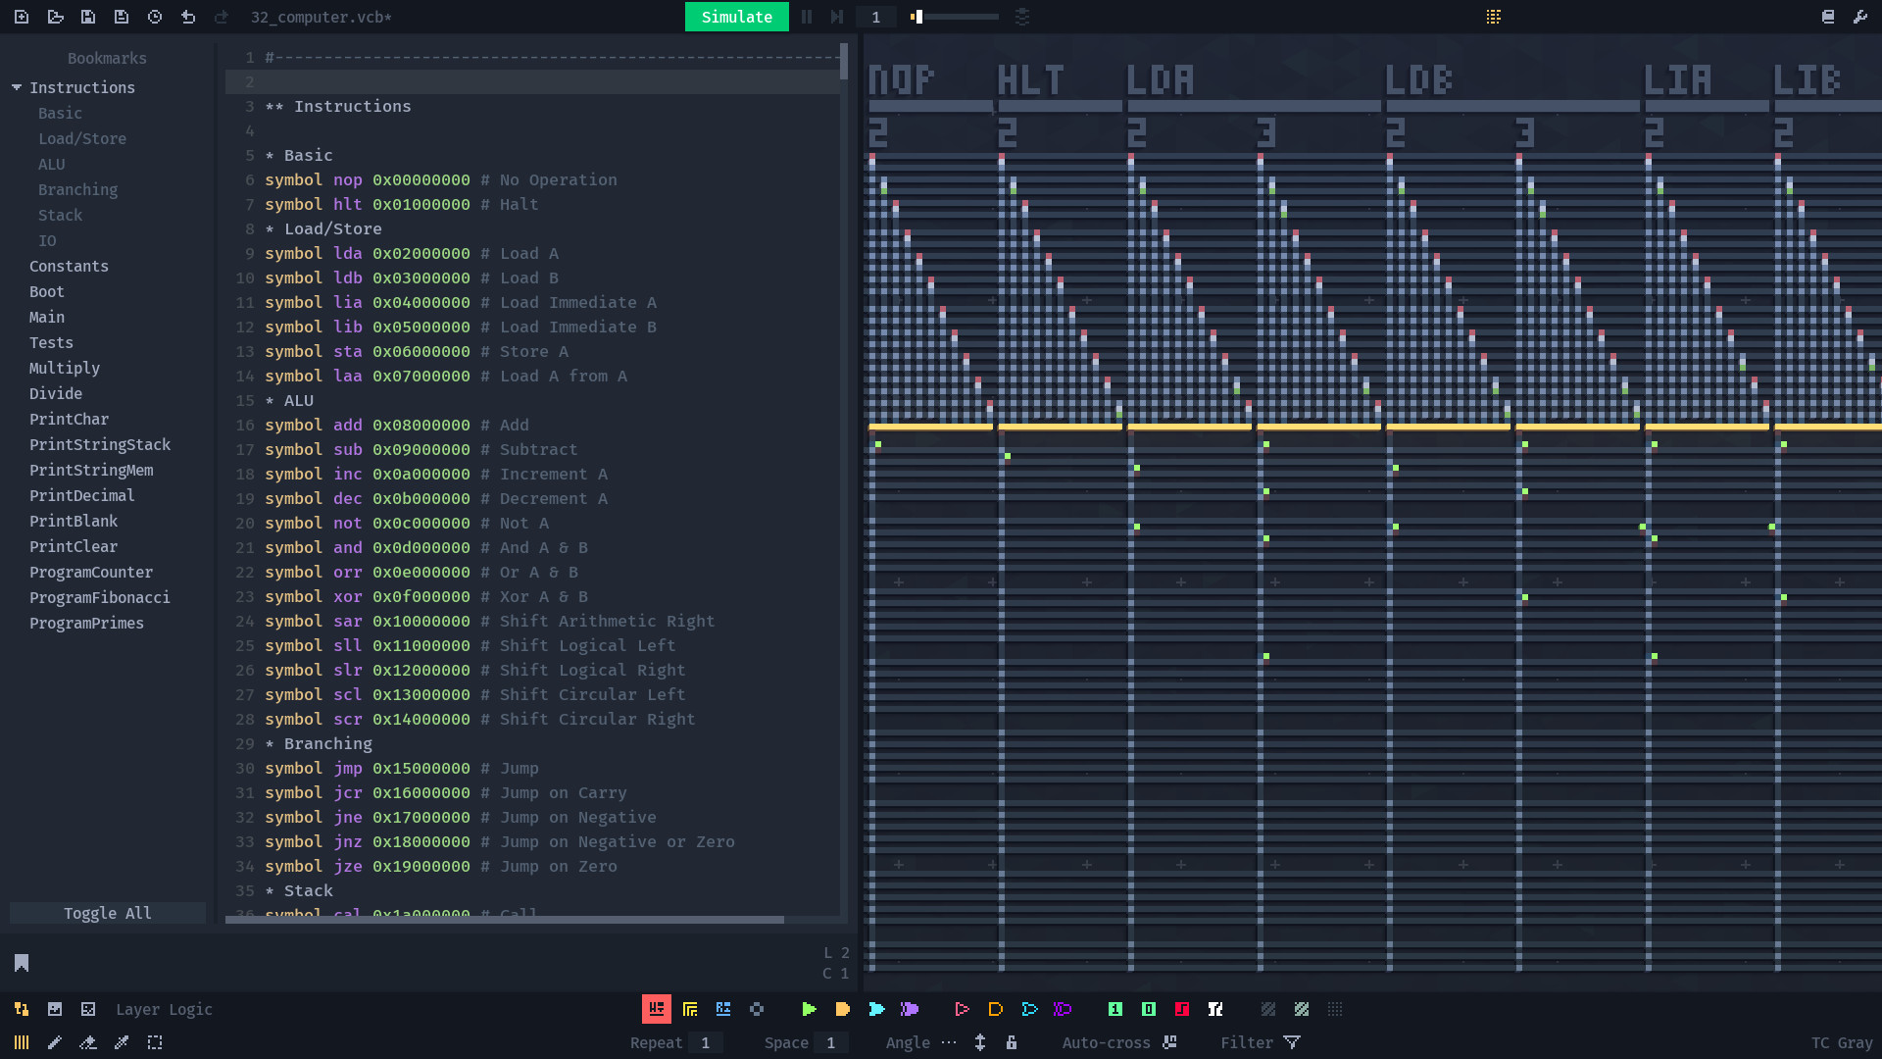Viewport: 1882px width, 1059px height.
Task: Open the Filter dropdown
Action: (x=1292, y=1042)
